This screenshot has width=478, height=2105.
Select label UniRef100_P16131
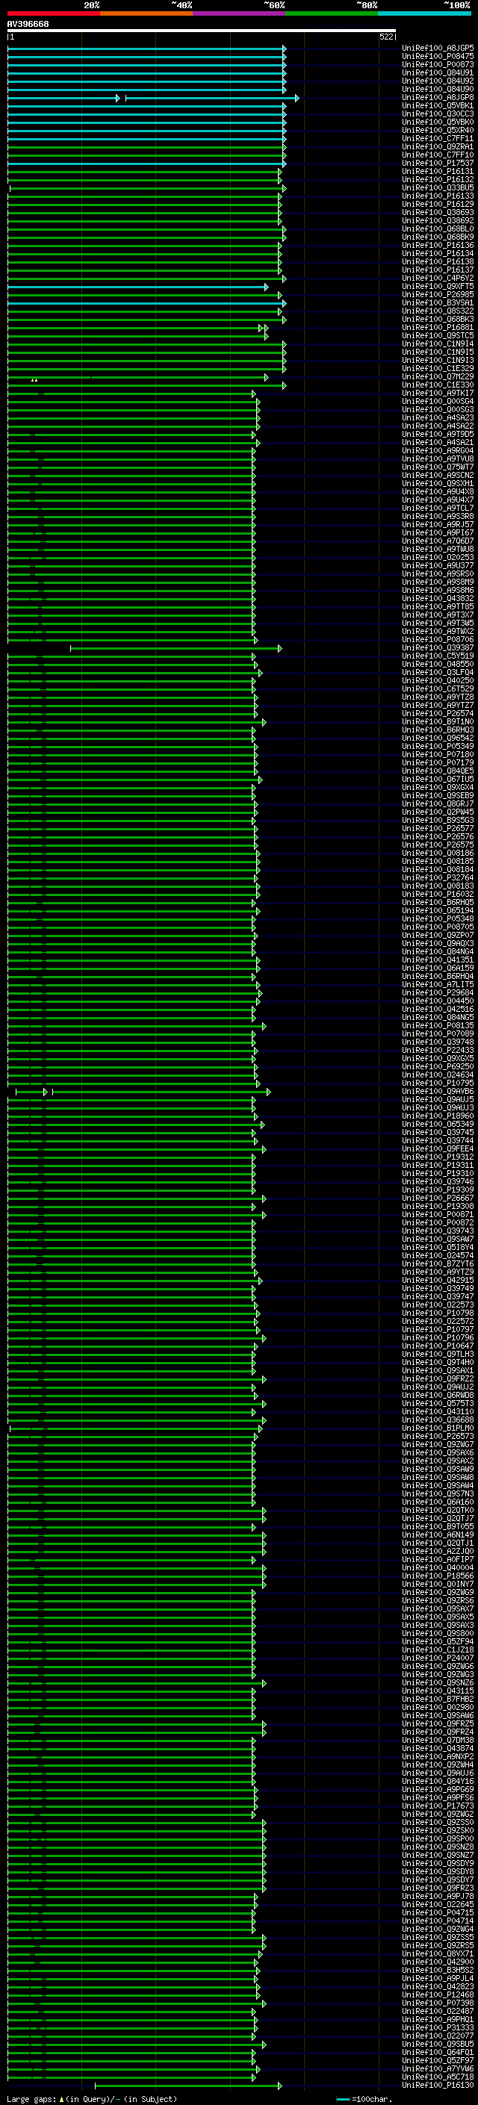click(x=438, y=172)
